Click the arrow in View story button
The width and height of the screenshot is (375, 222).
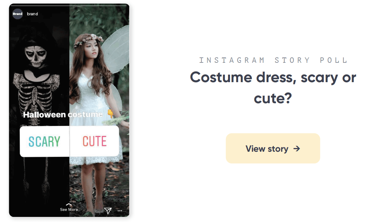point(297,149)
